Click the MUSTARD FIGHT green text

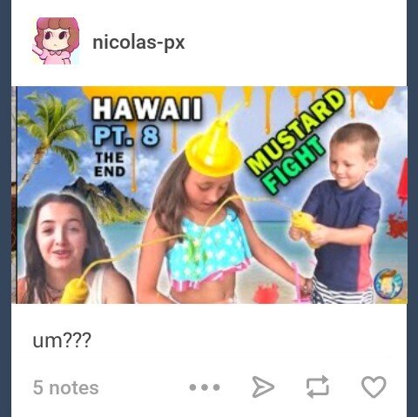coord(294,142)
